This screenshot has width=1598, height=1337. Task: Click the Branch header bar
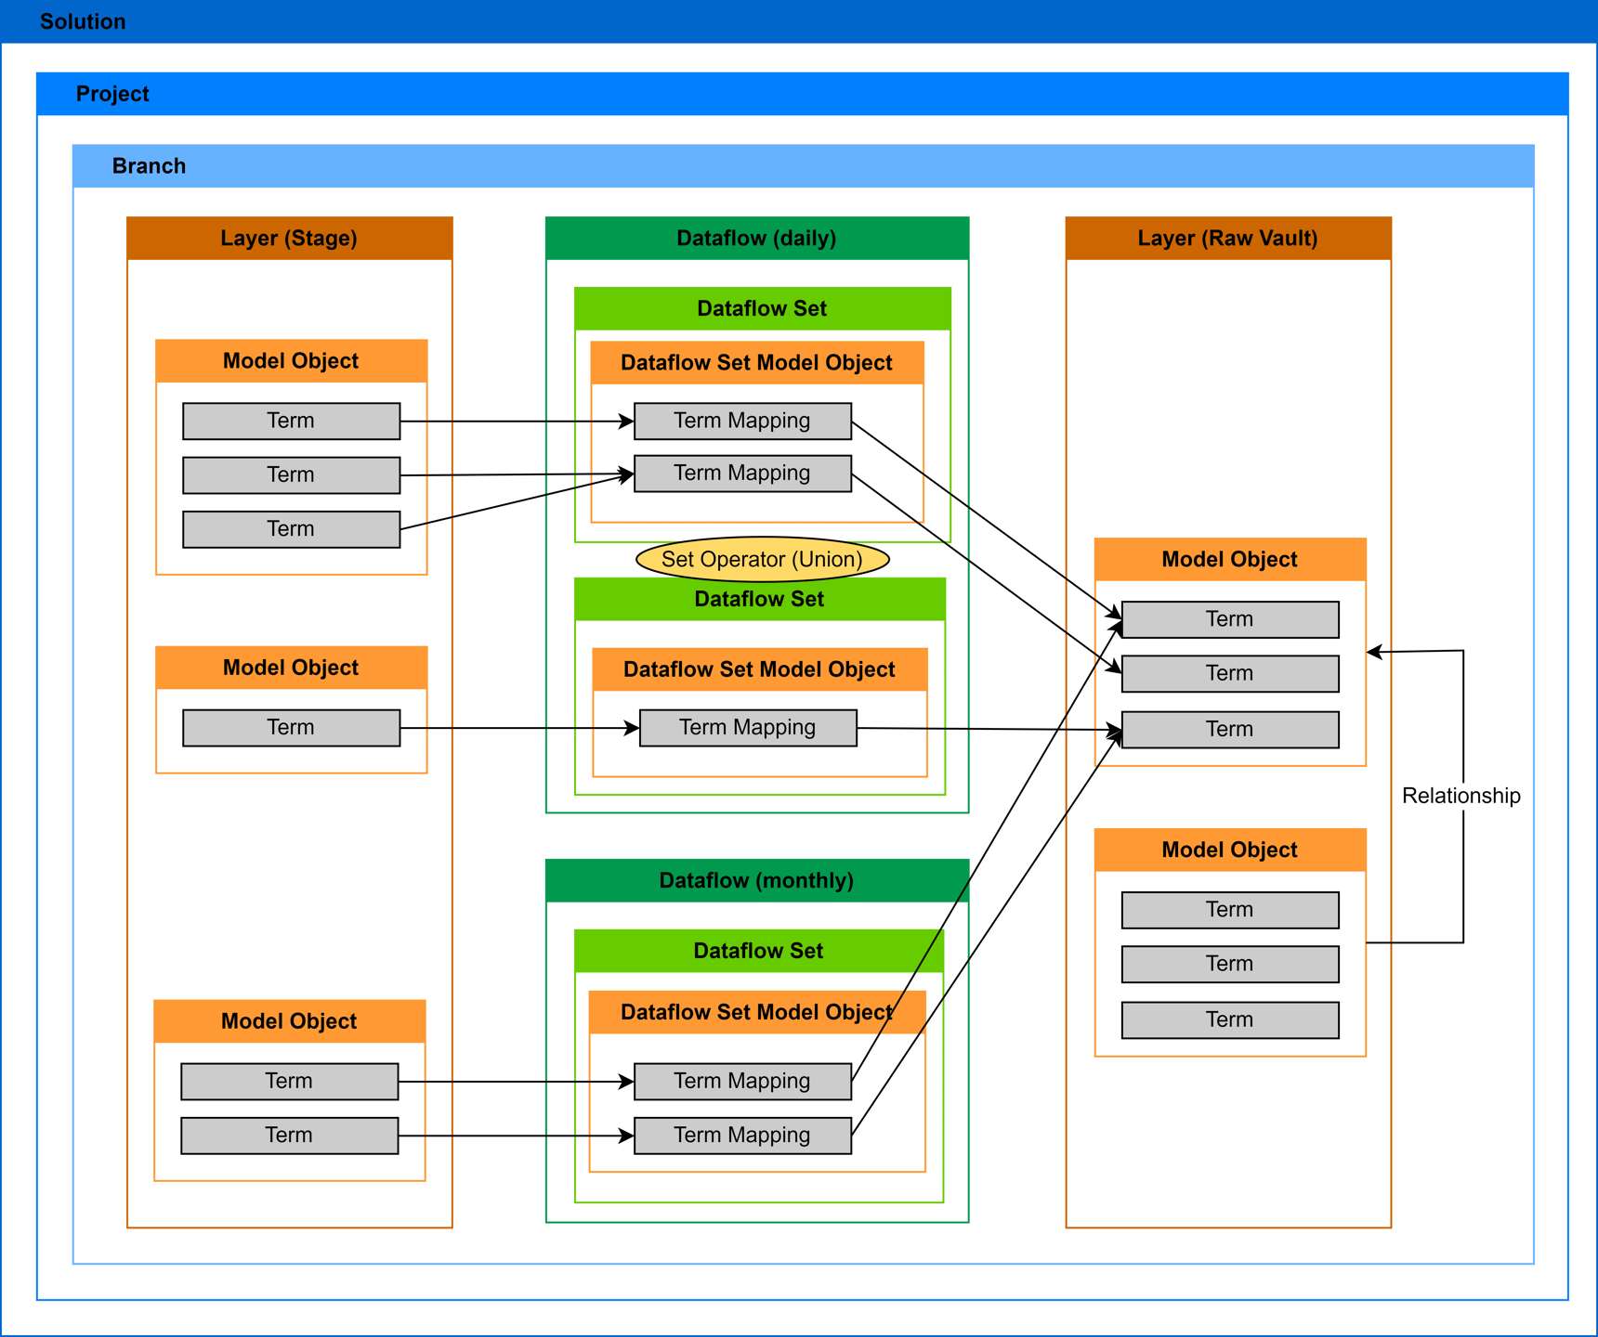(803, 166)
